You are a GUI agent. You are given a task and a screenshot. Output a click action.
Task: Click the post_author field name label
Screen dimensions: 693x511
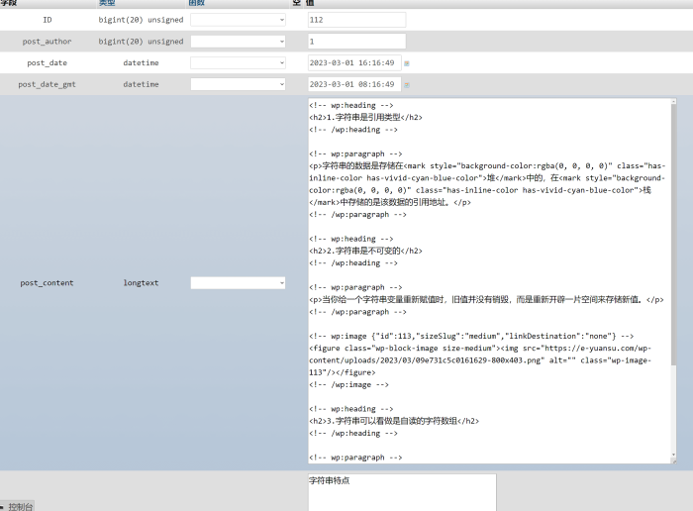point(48,42)
